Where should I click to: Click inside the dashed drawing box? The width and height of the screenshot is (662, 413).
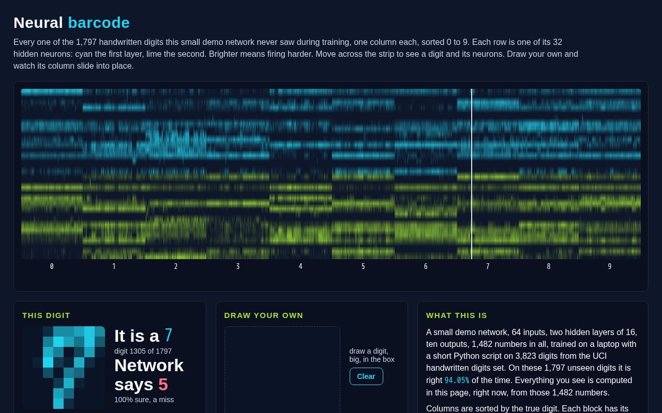[282, 370]
